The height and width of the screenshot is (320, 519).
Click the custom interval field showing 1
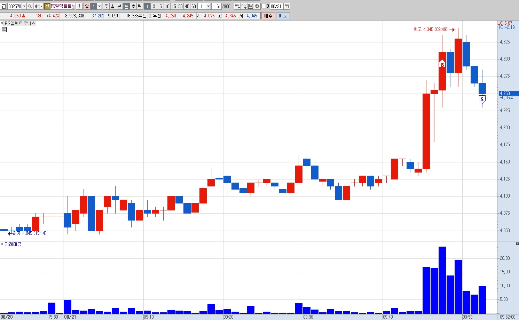(202, 6)
